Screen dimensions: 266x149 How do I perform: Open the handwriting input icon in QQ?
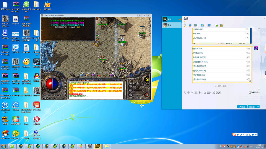(205, 92)
